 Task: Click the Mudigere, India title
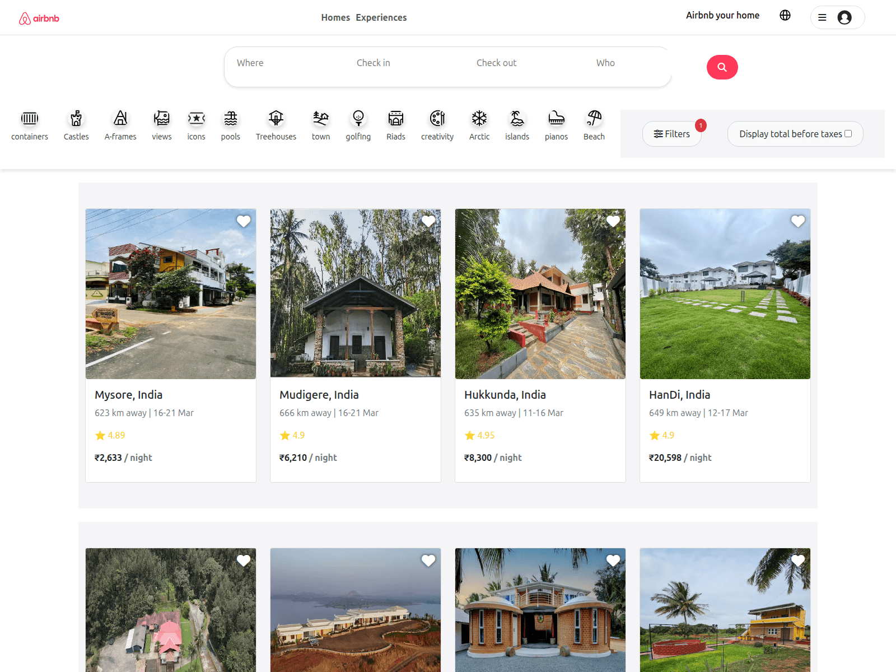coord(319,395)
